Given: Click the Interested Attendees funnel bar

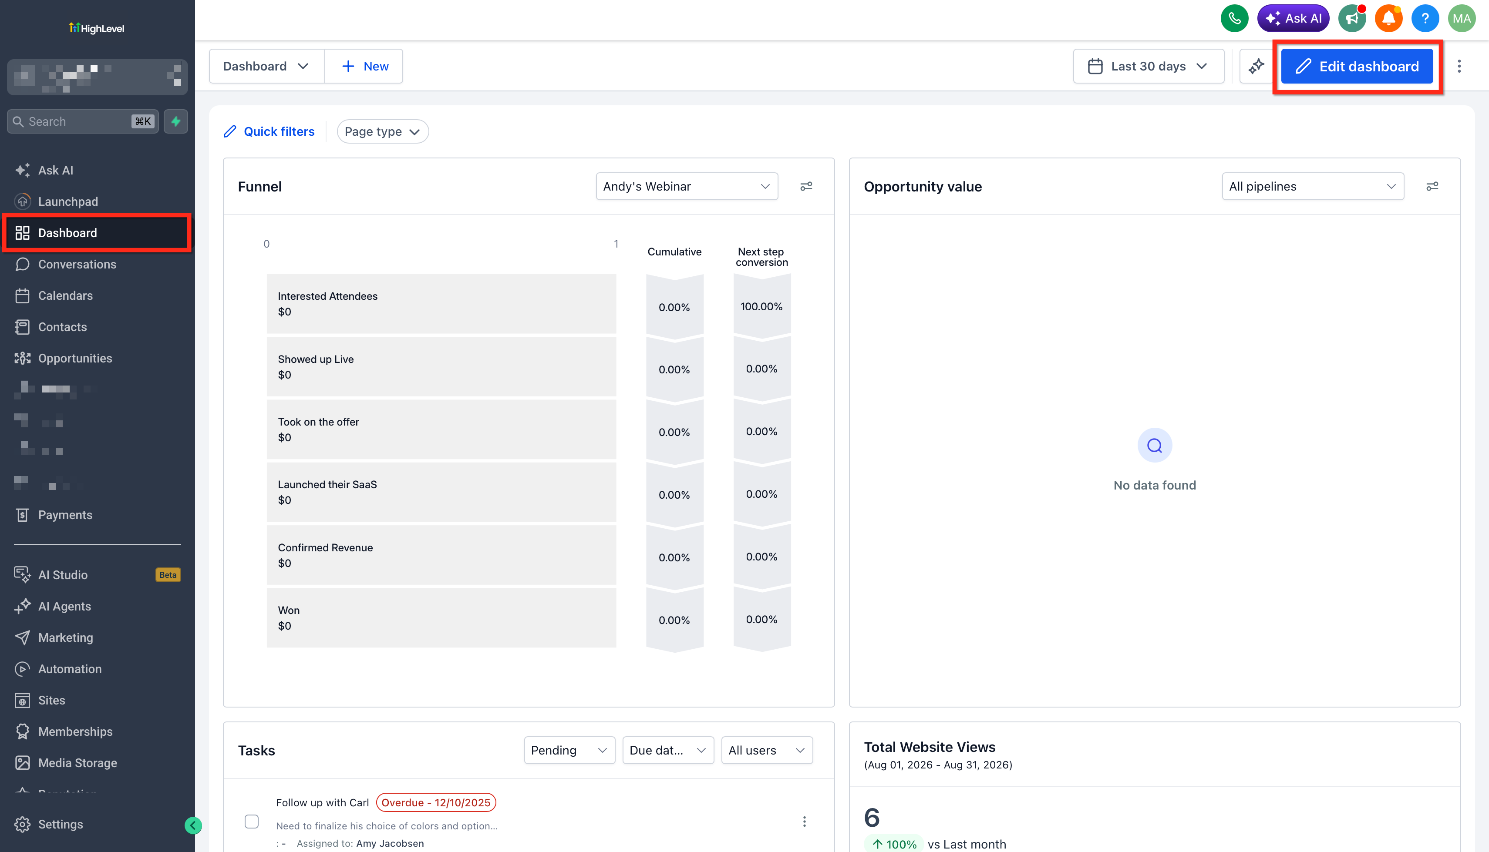Looking at the screenshot, I should coord(441,304).
